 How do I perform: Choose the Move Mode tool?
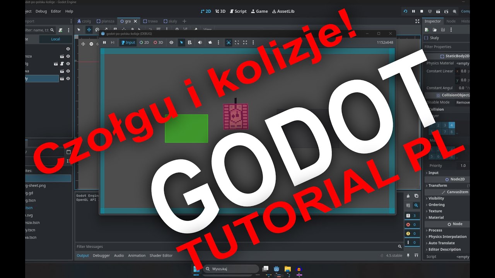coord(89,29)
